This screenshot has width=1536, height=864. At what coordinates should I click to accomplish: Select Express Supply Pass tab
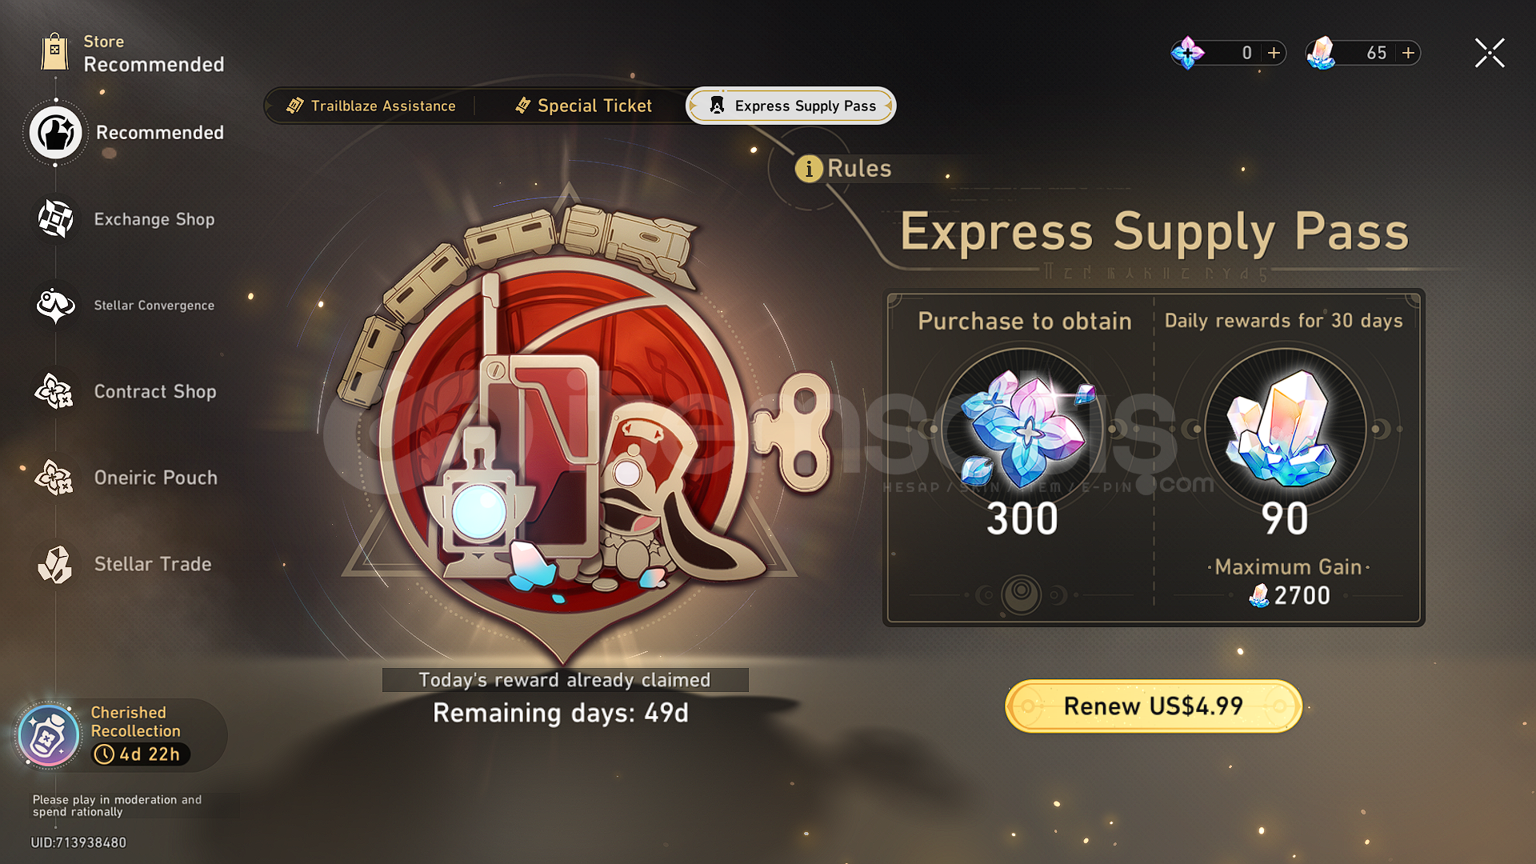tap(790, 106)
